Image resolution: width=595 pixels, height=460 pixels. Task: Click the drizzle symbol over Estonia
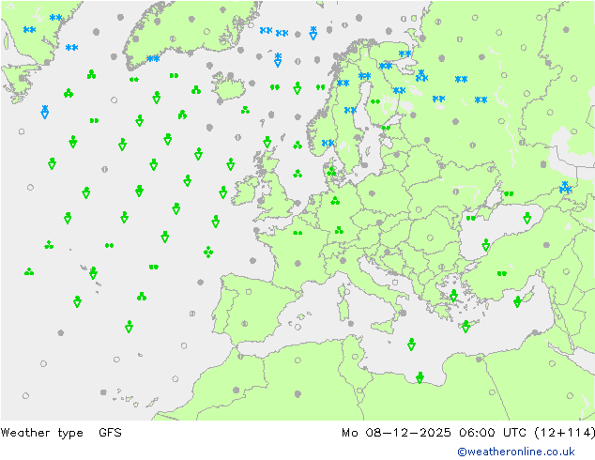coord(386,128)
